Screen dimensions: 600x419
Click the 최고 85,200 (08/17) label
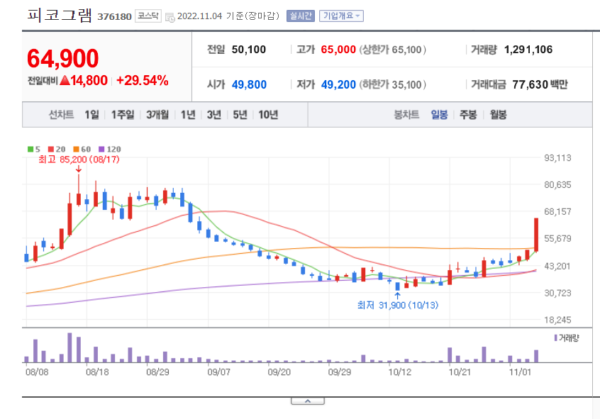[x=79, y=160]
